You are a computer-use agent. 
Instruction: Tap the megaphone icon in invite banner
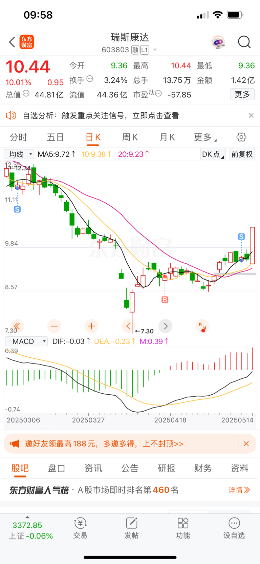coord(14,444)
